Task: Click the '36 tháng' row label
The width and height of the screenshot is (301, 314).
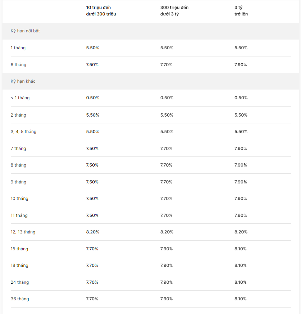Action: point(20,299)
